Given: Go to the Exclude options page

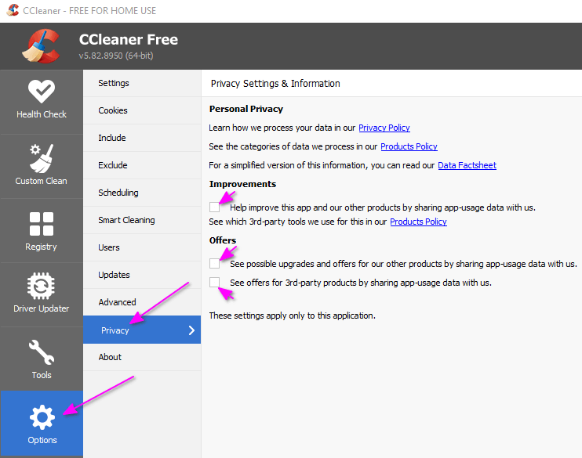Looking at the screenshot, I should click(142, 165).
